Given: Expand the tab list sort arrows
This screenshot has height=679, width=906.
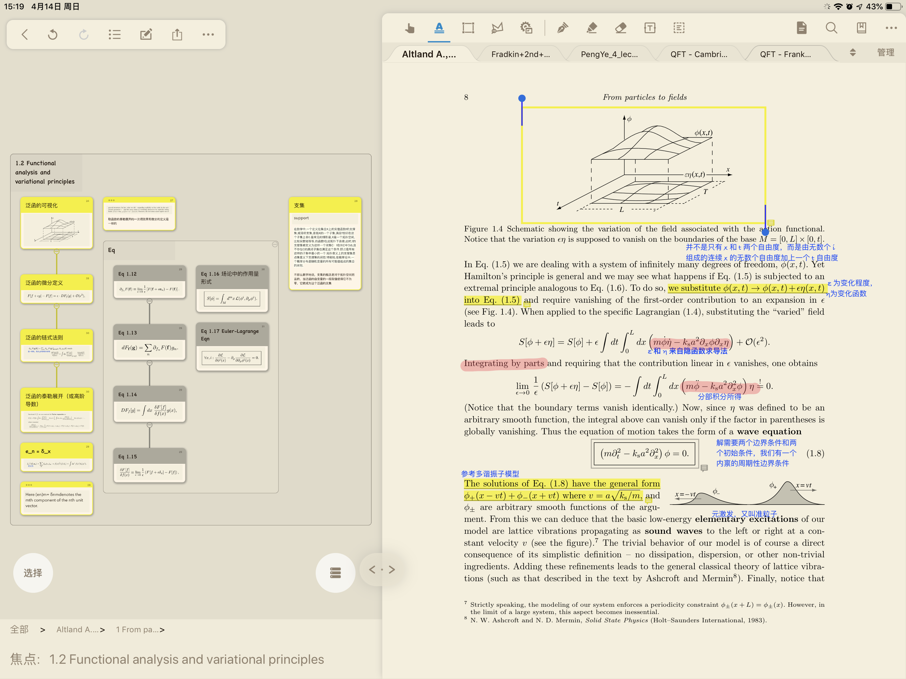Looking at the screenshot, I should pyautogui.click(x=852, y=52).
